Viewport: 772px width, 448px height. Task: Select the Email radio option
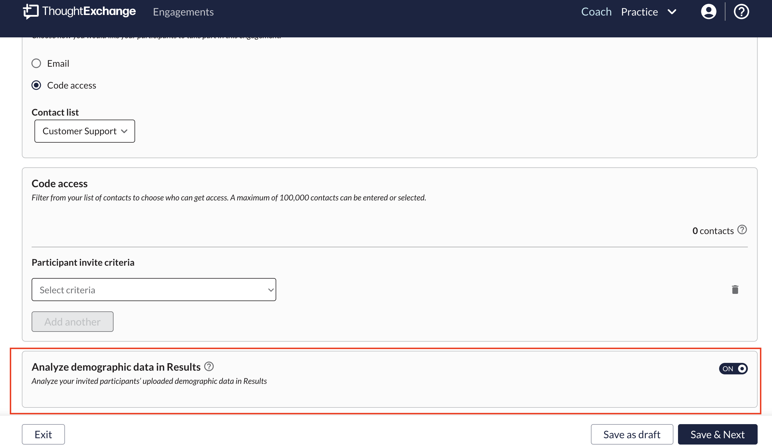click(36, 64)
